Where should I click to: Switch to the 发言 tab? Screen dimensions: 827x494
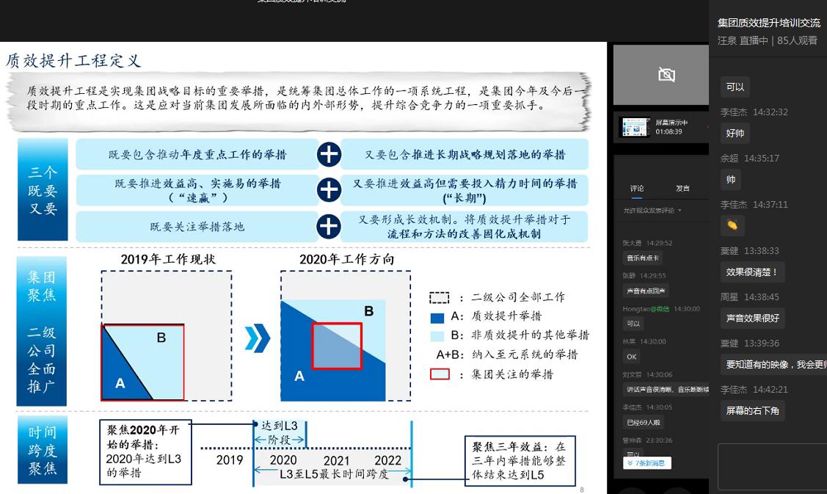[682, 189]
